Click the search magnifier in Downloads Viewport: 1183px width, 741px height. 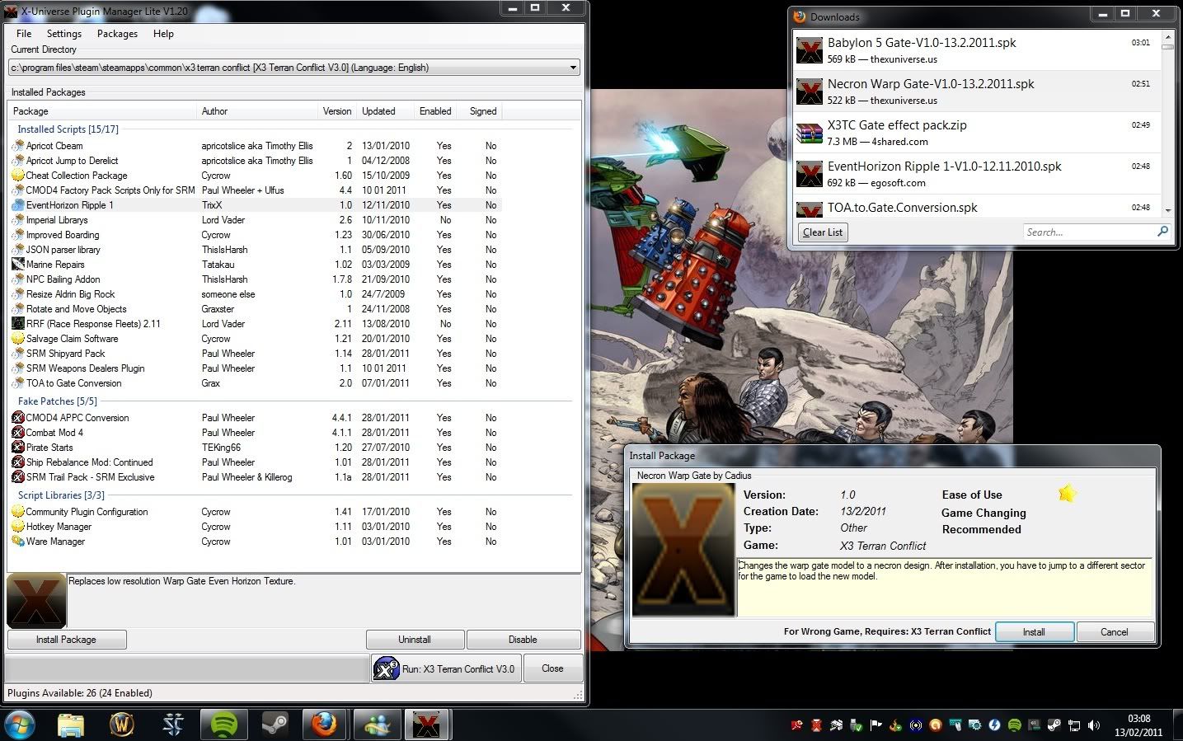1162,232
